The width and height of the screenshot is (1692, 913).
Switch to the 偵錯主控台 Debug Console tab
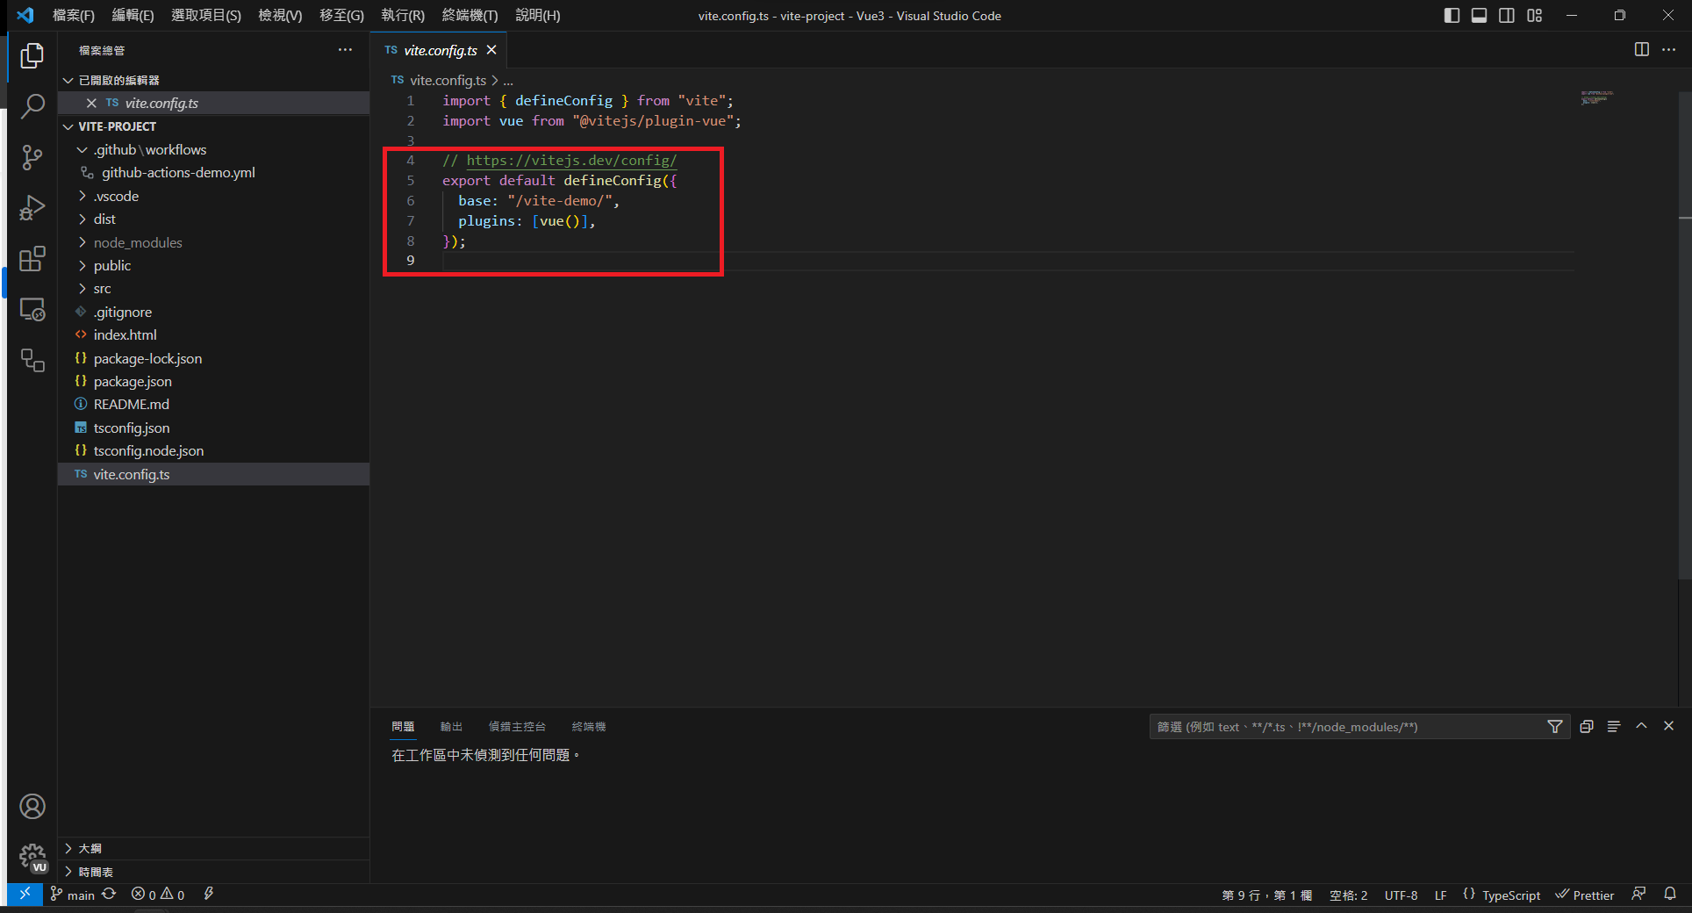517,727
